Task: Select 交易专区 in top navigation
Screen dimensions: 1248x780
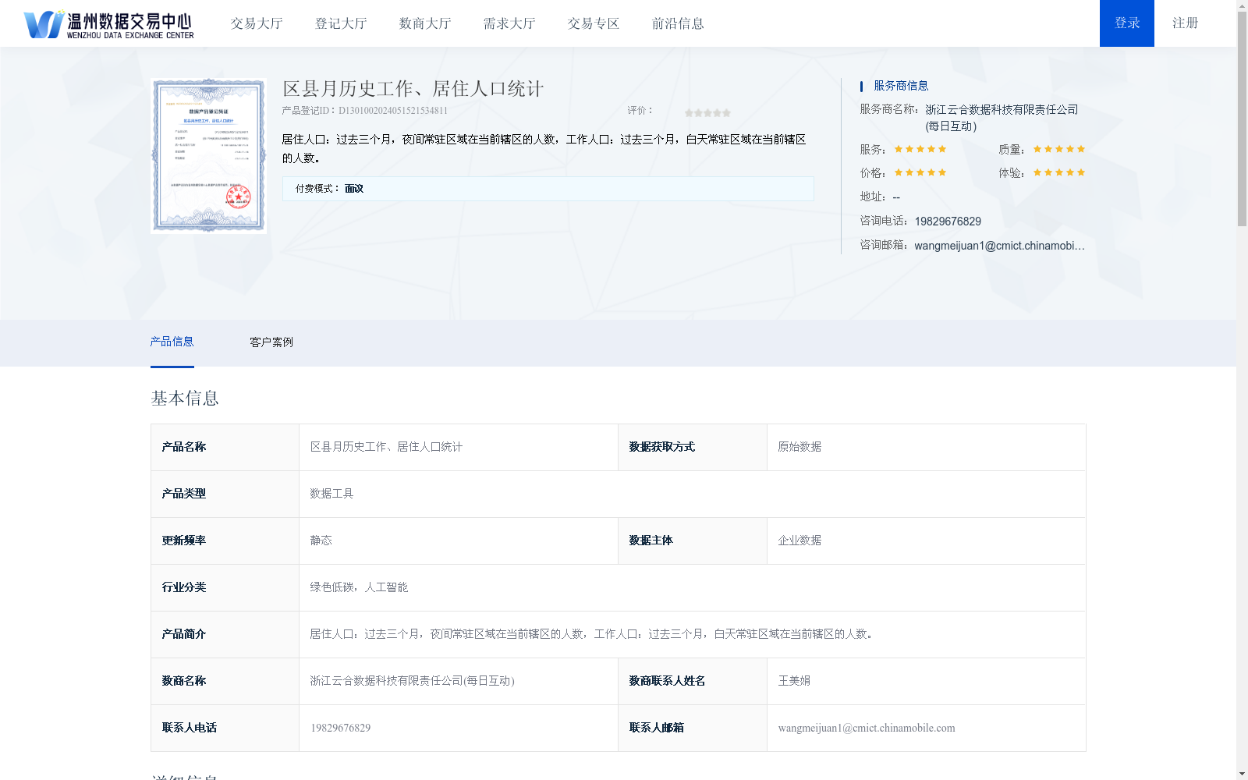Action: point(594,23)
